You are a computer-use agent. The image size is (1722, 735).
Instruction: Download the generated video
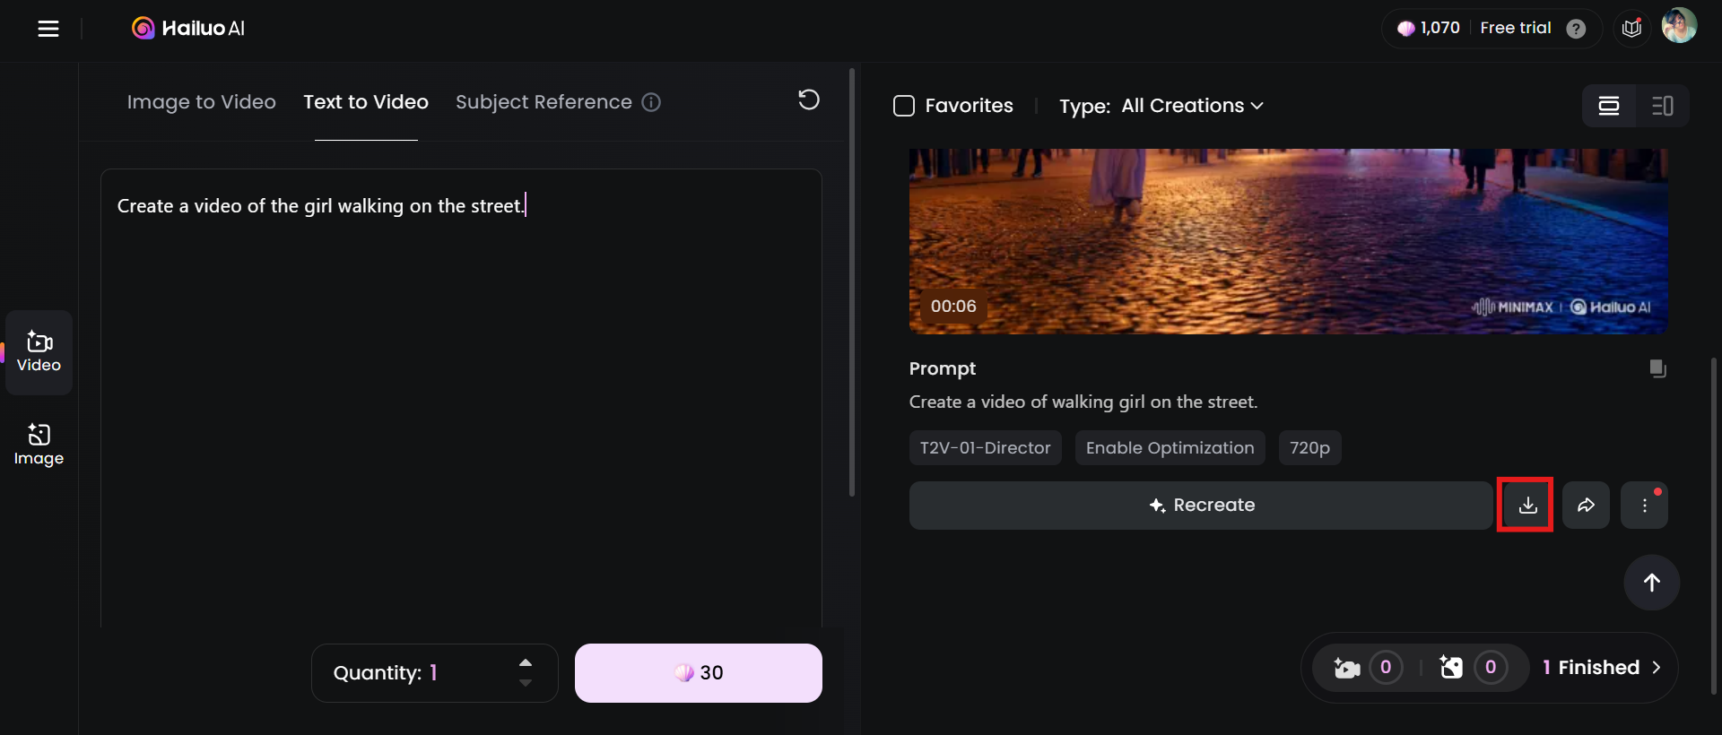click(x=1527, y=506)
